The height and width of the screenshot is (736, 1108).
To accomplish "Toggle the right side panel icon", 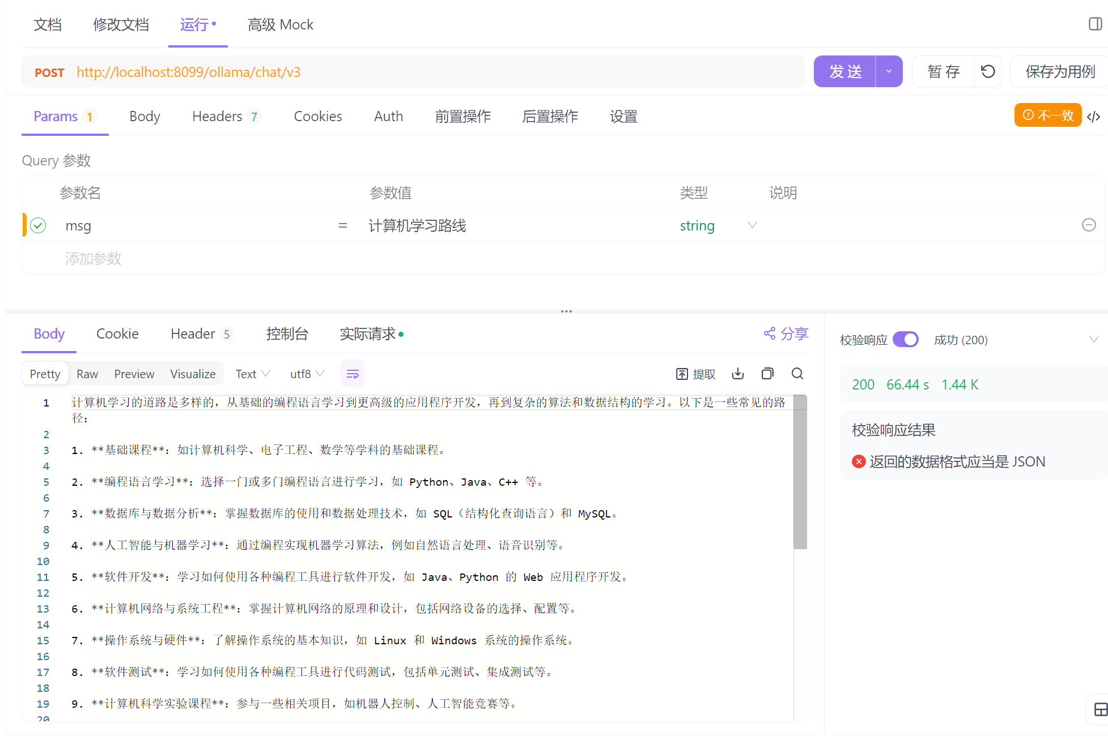I will [1095, 24].
